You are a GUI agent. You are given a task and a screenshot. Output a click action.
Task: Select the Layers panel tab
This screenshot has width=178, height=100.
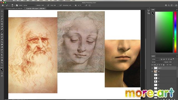pos(153,56)
